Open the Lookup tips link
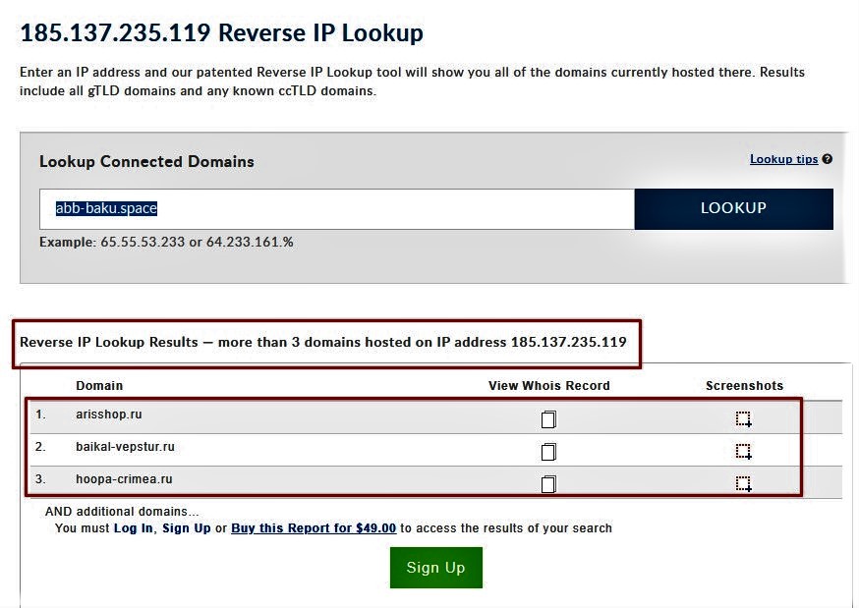 pyautogui.click(x=783, y=159)
